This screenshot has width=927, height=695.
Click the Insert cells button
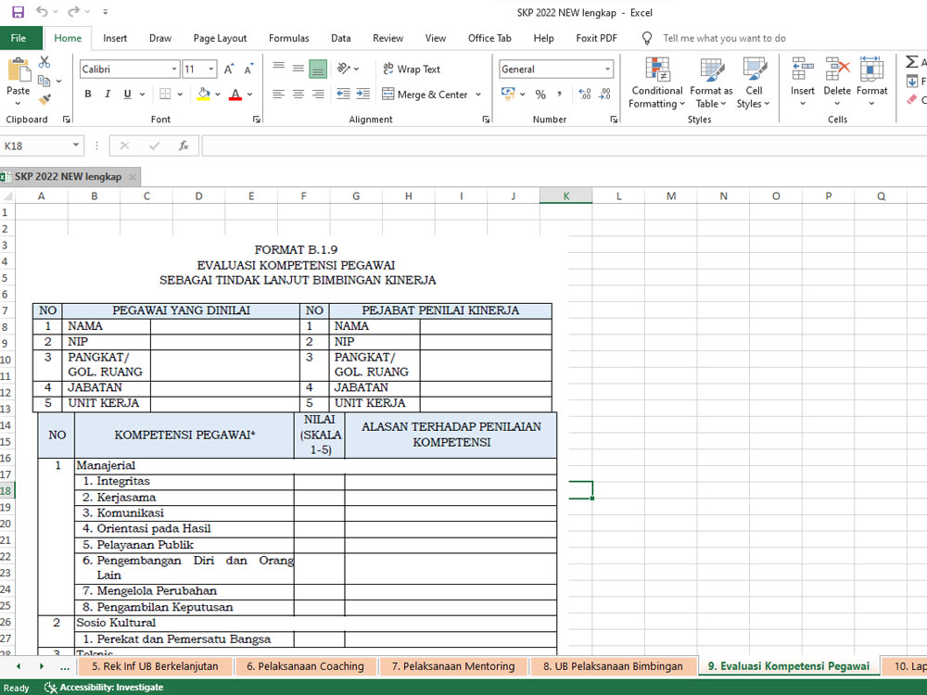pos(802,82)
